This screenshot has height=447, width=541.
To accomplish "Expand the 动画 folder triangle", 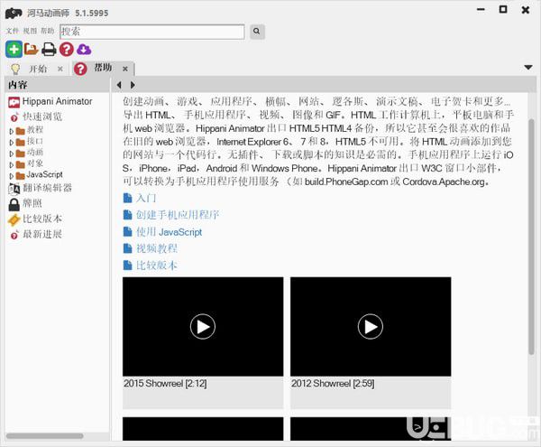I will [12, 154].
